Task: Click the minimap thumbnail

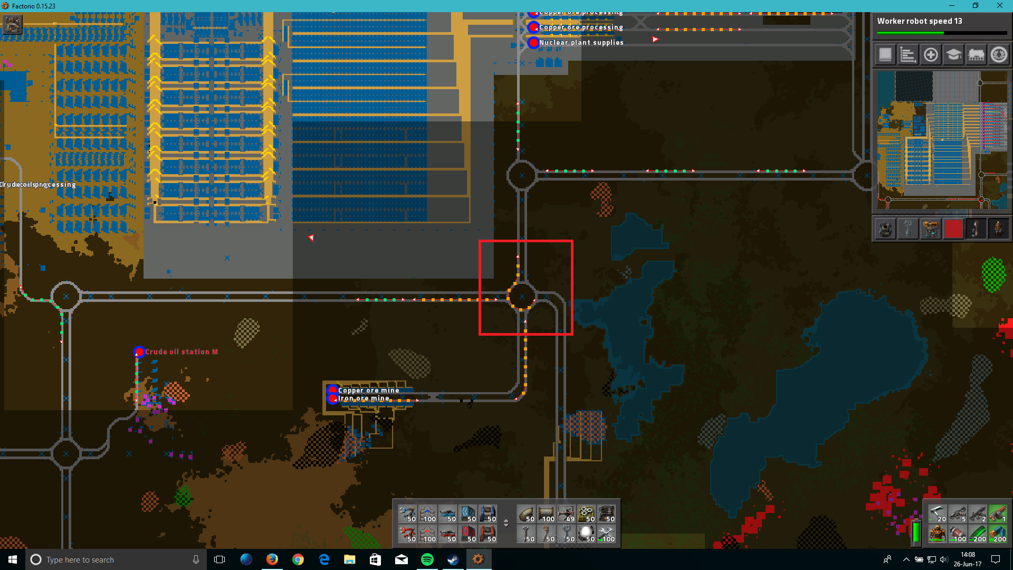Action: (942, 140)
